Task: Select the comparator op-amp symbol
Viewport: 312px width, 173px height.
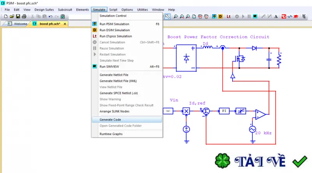Action: pos(261,114)
